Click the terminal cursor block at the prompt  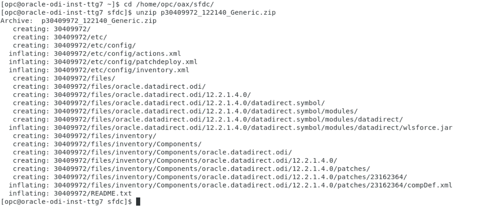point(138,202)
